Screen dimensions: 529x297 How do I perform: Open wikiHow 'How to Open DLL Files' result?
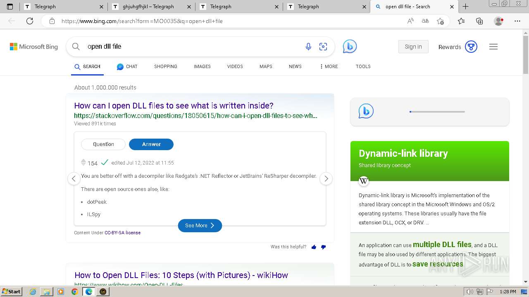[x=181, y=275]
